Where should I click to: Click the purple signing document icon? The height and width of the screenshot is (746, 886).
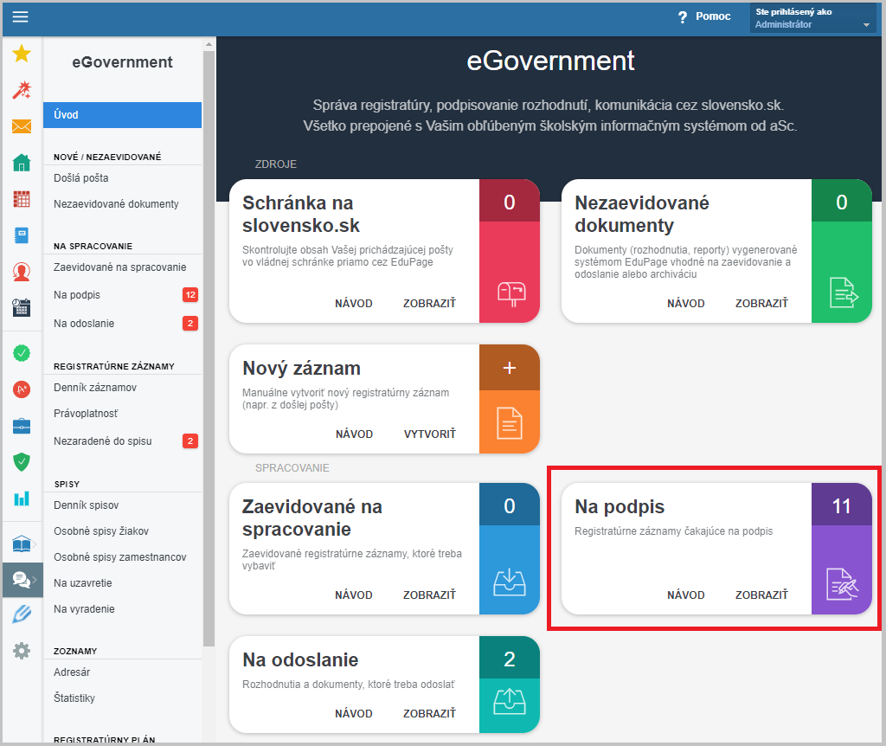[842, 584]
